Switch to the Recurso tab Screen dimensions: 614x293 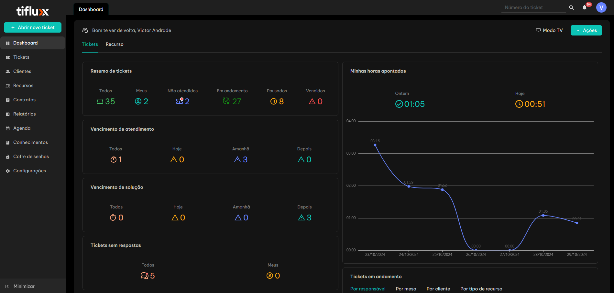[x=115, y=44]
